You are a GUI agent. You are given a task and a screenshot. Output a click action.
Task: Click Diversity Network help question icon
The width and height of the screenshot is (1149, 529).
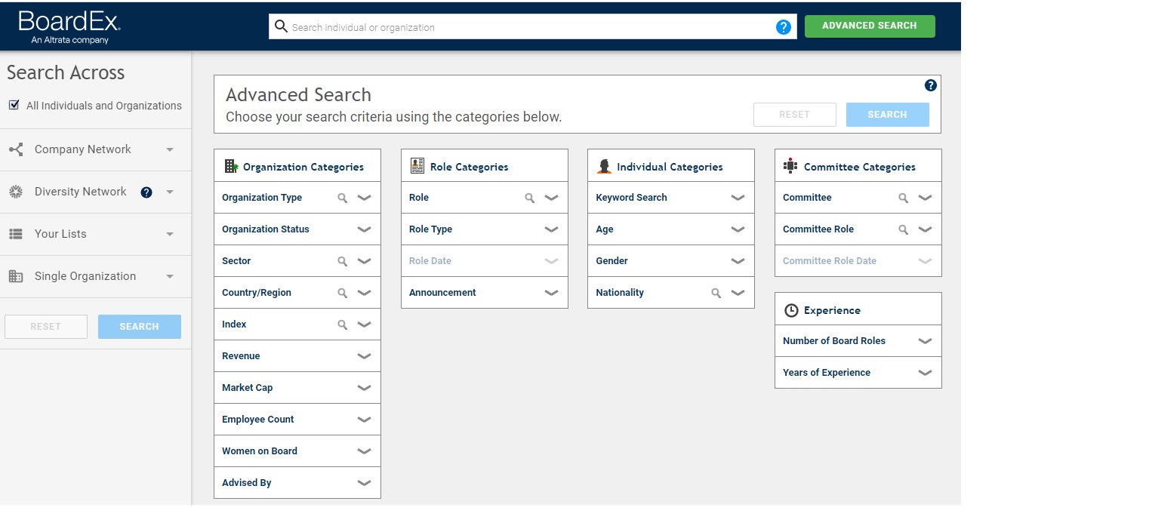point(146,192)
